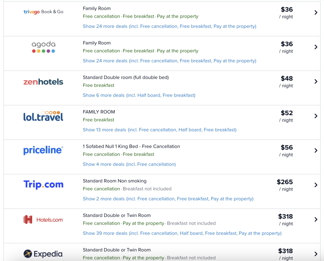The image size is (324, 261).
Task: Open the Trip.com $265 deal chevron
Action: (x=316, y=185)
